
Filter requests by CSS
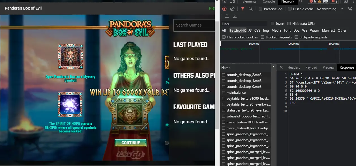tap(257, 30)
